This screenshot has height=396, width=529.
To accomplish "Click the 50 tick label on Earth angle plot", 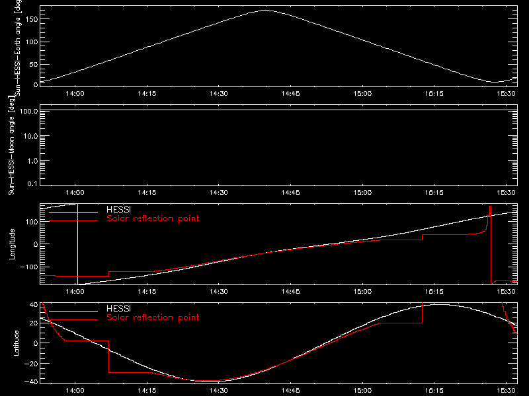I will click(34, 64).
